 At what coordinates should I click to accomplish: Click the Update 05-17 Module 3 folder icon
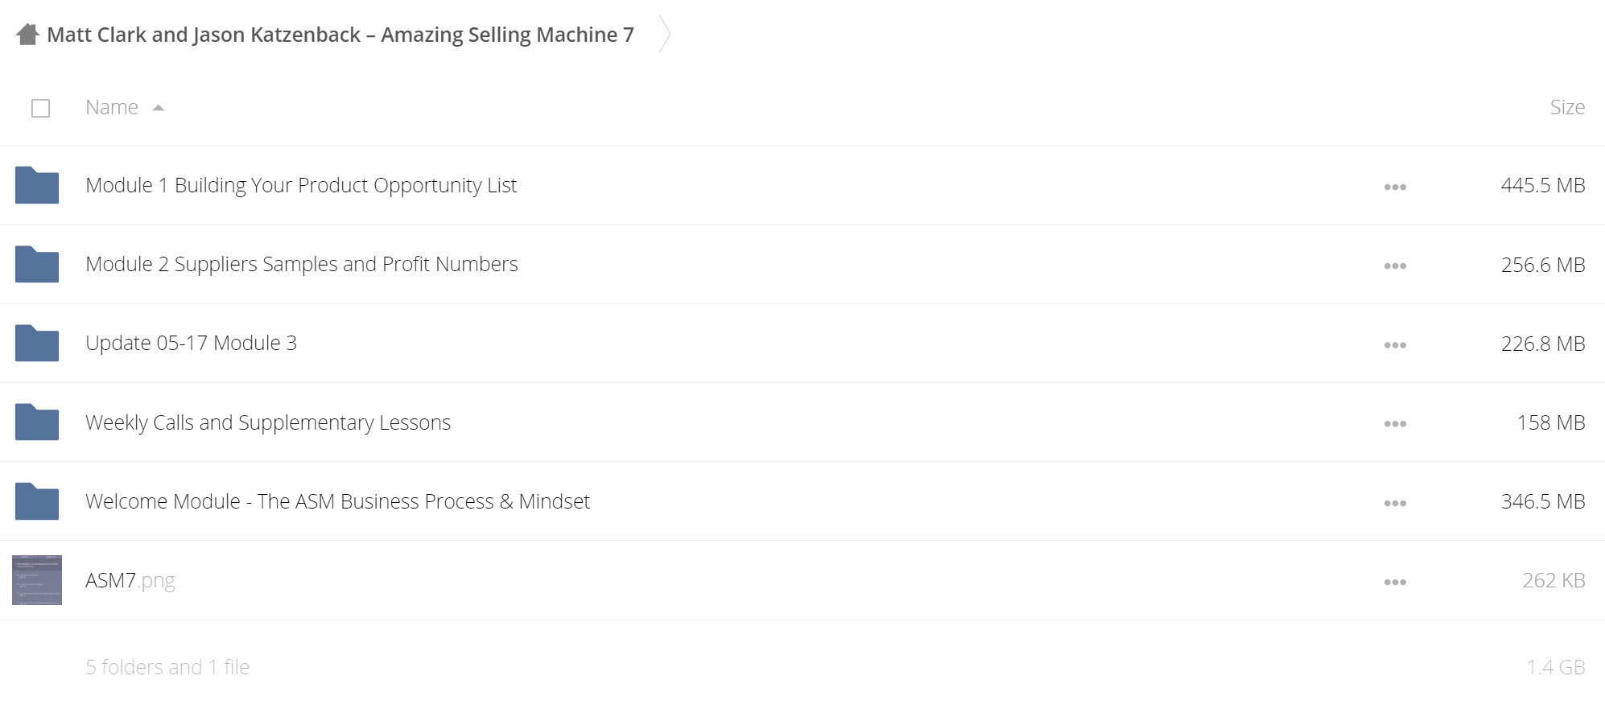tap(37, 343)
